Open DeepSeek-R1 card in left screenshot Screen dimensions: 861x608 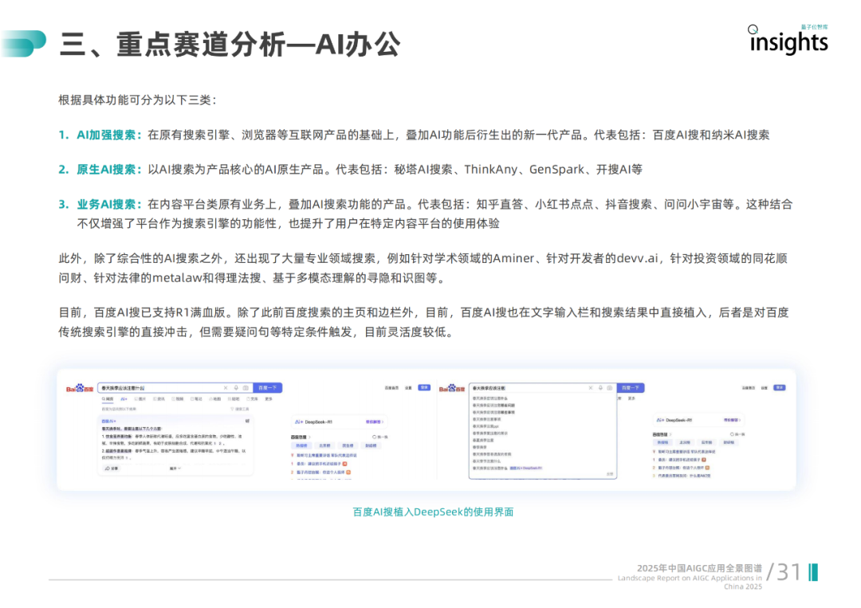(340, 422)
